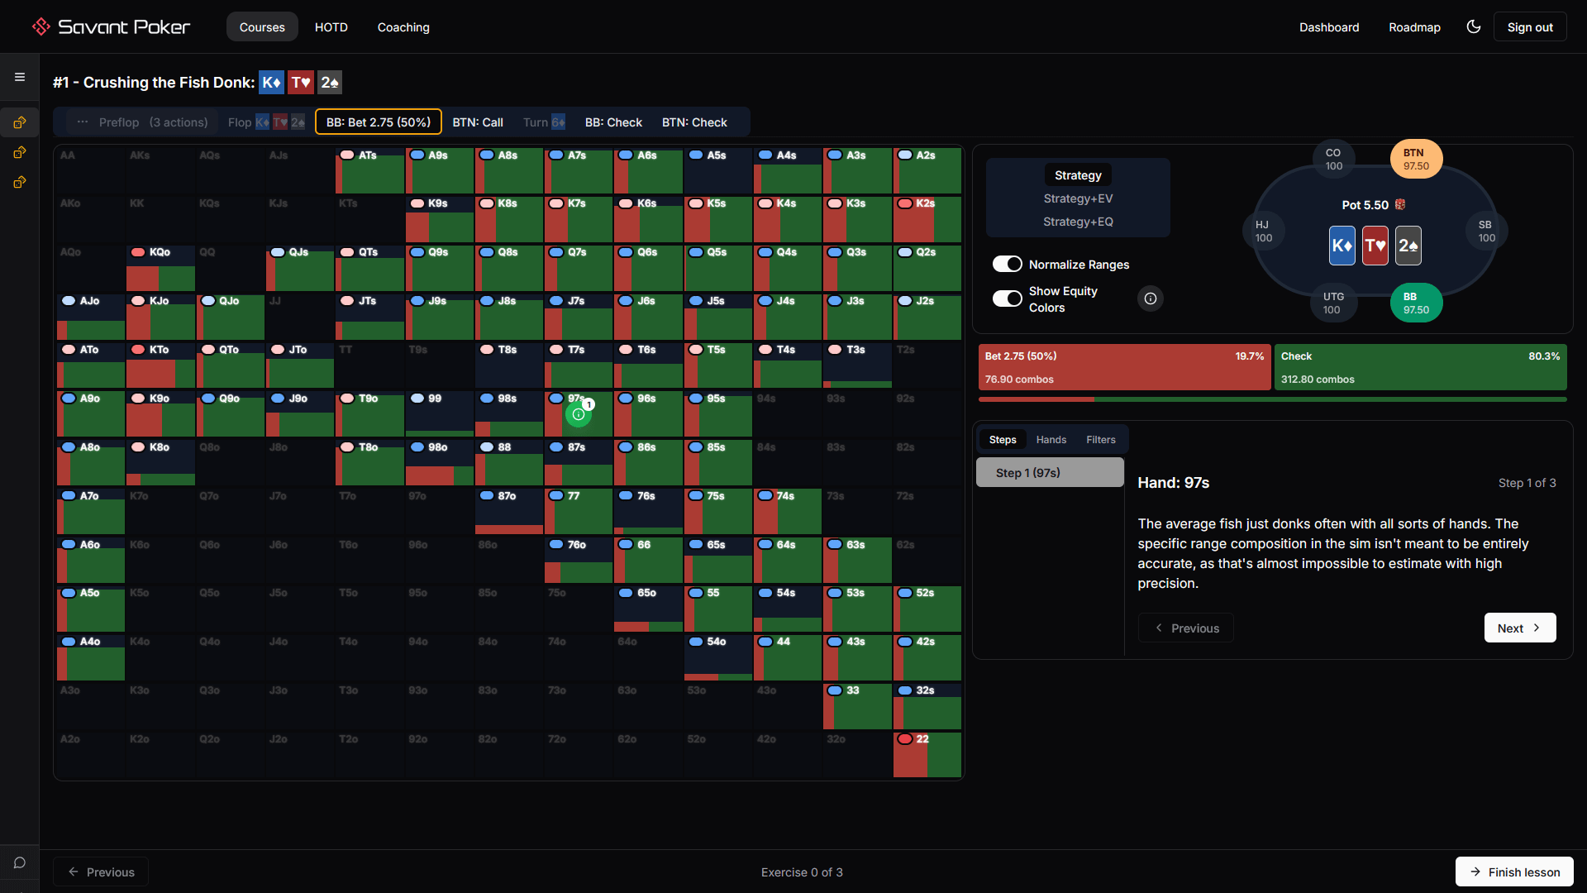This screenshot has width=1587, height=893.
Task: Switch to the Hands tab
Action: (x=1051, y=439)
